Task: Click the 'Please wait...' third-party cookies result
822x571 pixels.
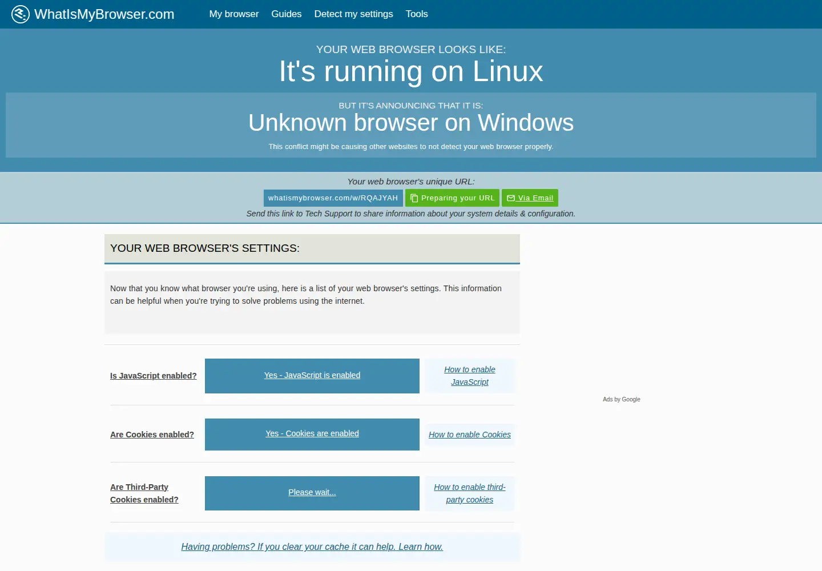Action: (312, 492)
